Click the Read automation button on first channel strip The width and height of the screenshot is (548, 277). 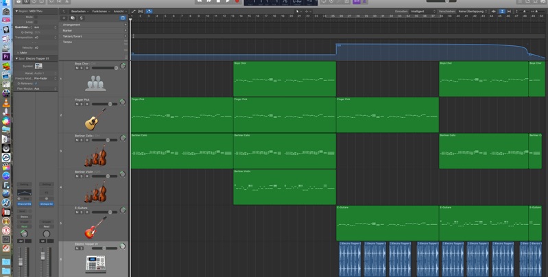[x=24, y=226]
